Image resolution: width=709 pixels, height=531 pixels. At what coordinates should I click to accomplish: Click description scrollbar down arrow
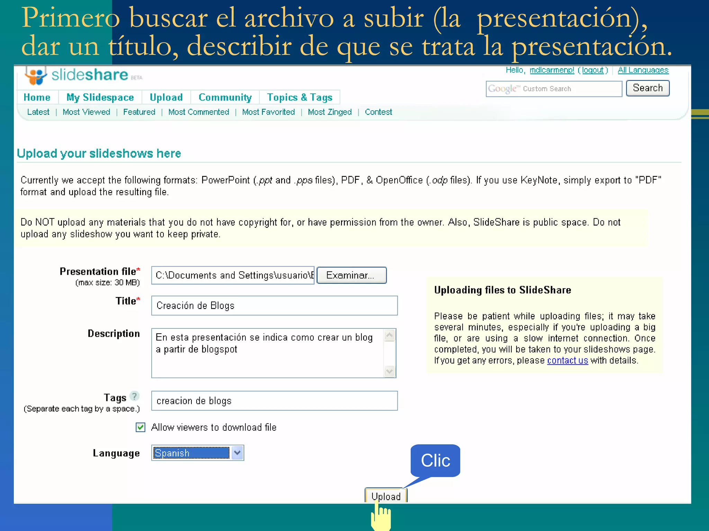(389, 371)
